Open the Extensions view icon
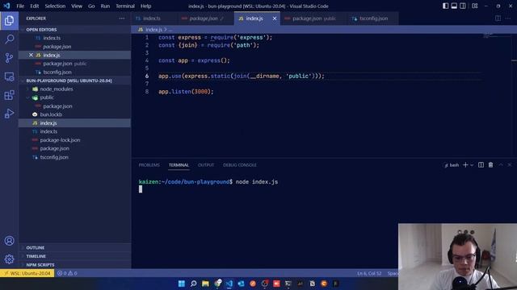 pyautogui.click(x=9, y=95)
